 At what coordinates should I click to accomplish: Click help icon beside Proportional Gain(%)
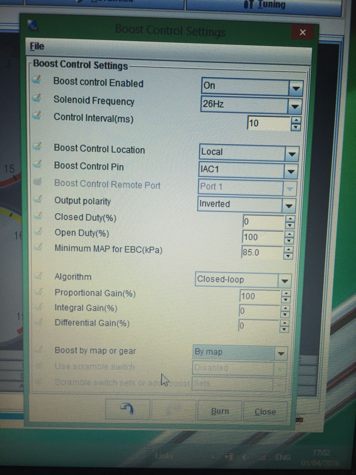coord(39,291)
